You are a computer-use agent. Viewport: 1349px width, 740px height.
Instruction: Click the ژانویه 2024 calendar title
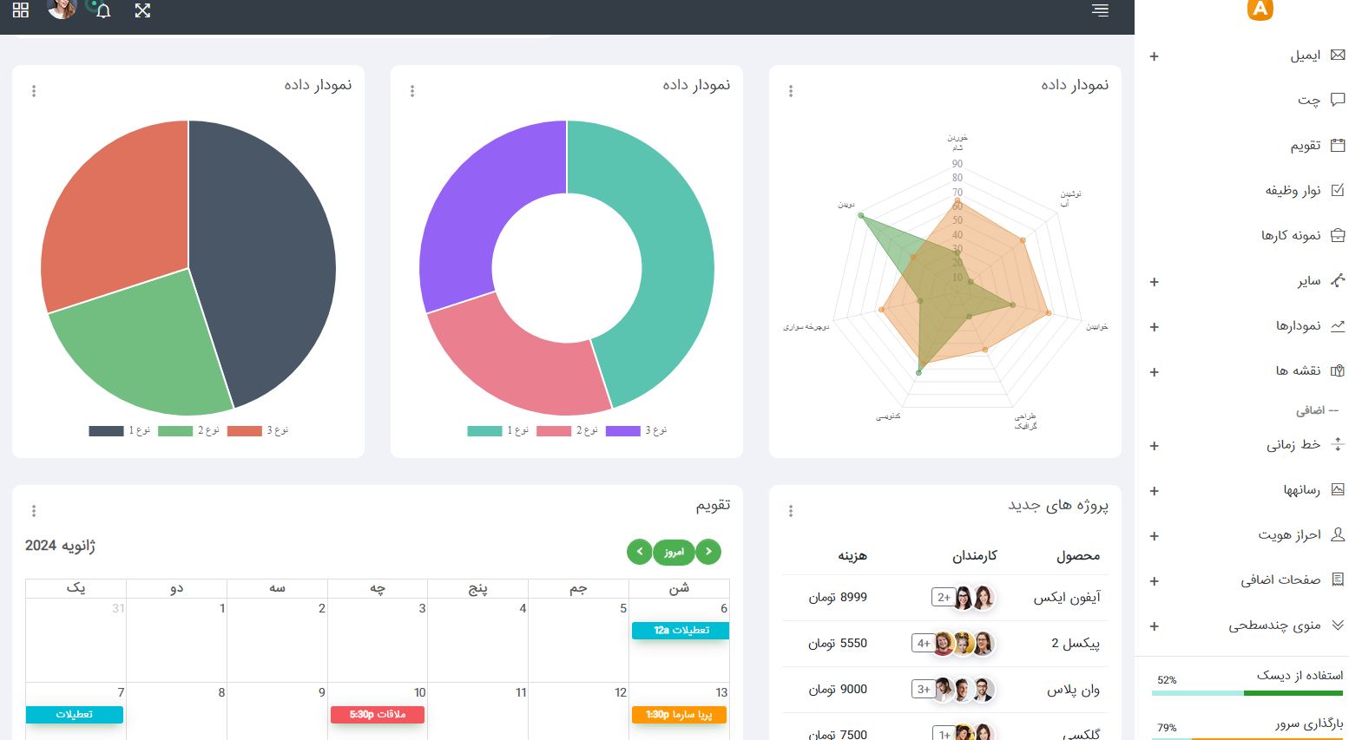[60, 546]
